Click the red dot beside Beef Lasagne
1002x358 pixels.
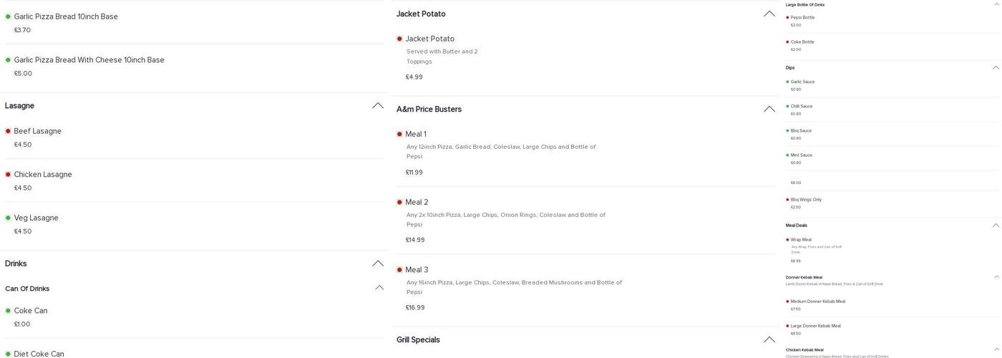coord(8,131)
